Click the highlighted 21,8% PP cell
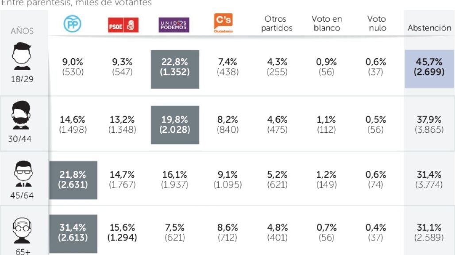The width and height of the screenshot is (455, 255). coord(73,180)
